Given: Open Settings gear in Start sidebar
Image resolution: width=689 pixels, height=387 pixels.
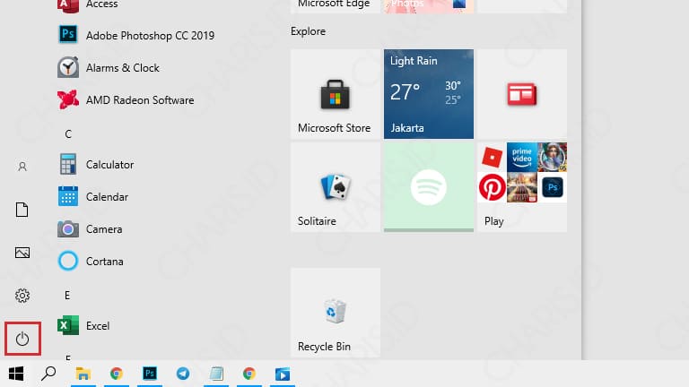Looking at the screenshot, I should [22, 296].
